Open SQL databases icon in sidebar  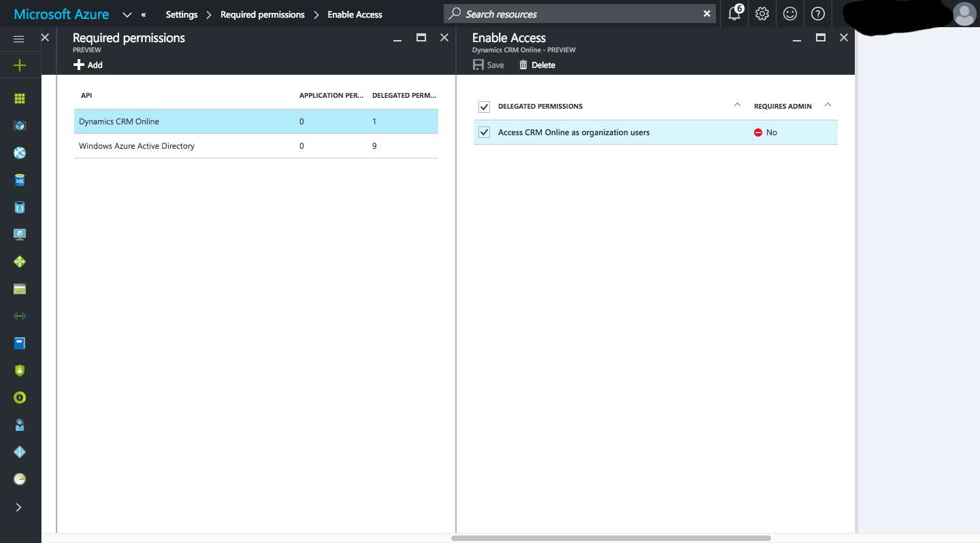[x=19, y=180]
